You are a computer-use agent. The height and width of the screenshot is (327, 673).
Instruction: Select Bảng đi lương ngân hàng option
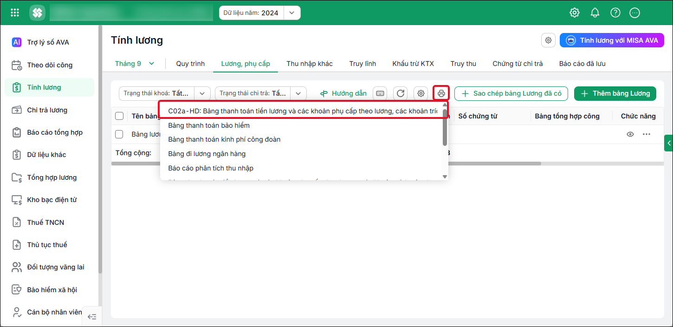click(x=302, y=154)
